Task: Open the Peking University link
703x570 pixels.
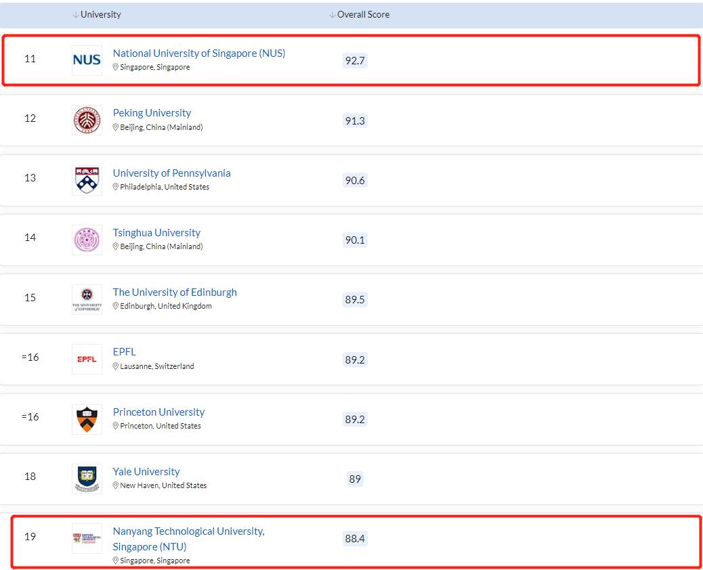Action: tap(152, 113)
